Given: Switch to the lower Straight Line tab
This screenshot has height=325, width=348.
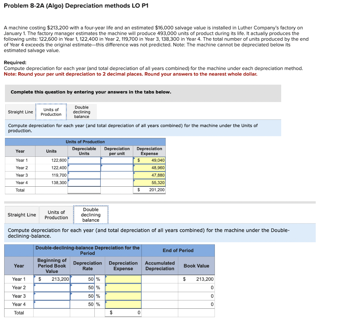Looking at the screenshot, I should click(22, 214).
